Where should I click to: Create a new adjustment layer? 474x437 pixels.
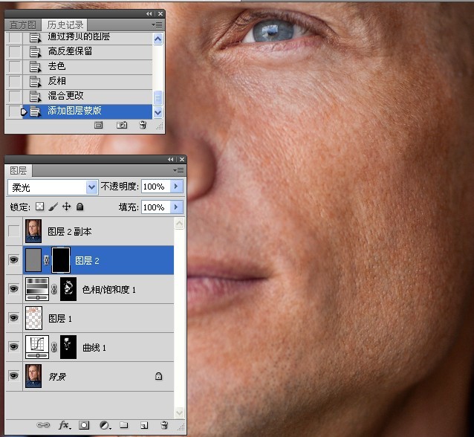(105, 425)
